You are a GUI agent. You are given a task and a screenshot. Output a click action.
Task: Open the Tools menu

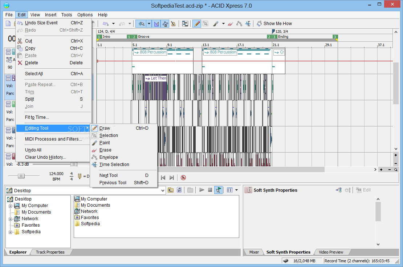point(66,15)
